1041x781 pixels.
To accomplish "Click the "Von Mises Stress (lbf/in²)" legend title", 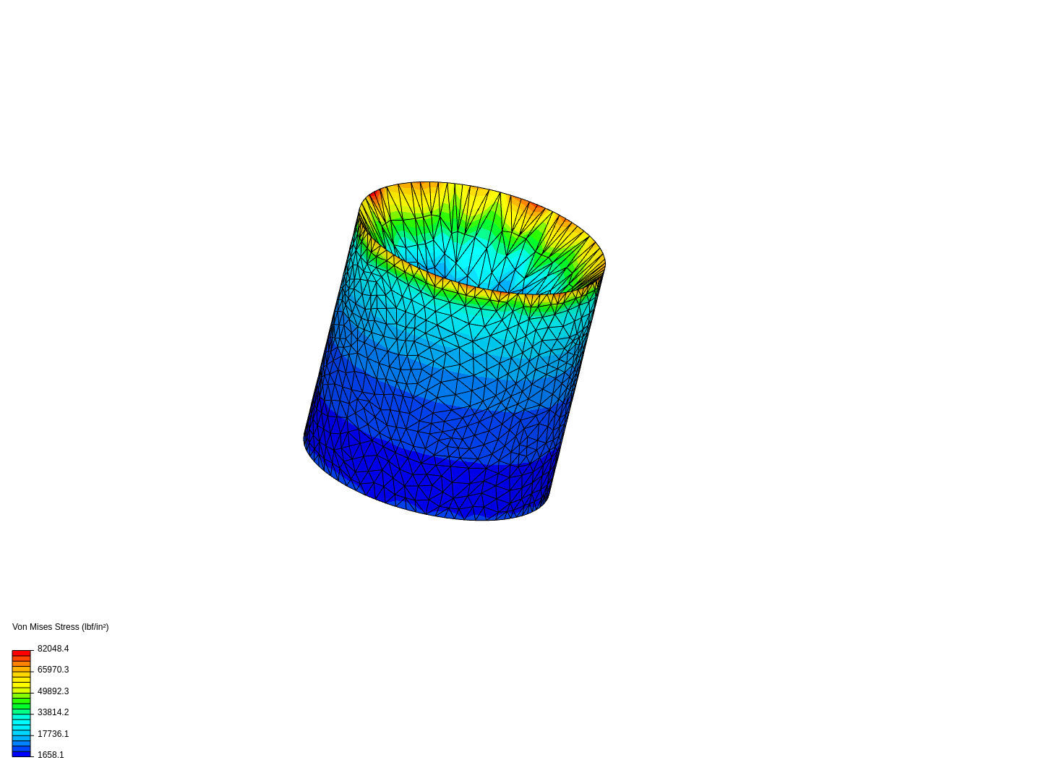I will click(x=61, y=627).
